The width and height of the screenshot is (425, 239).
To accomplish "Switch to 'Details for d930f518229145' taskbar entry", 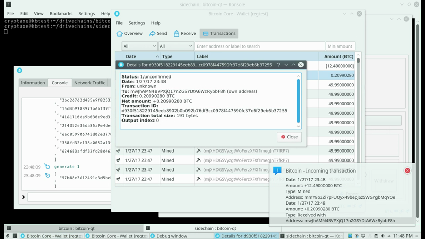I will 246,236.
